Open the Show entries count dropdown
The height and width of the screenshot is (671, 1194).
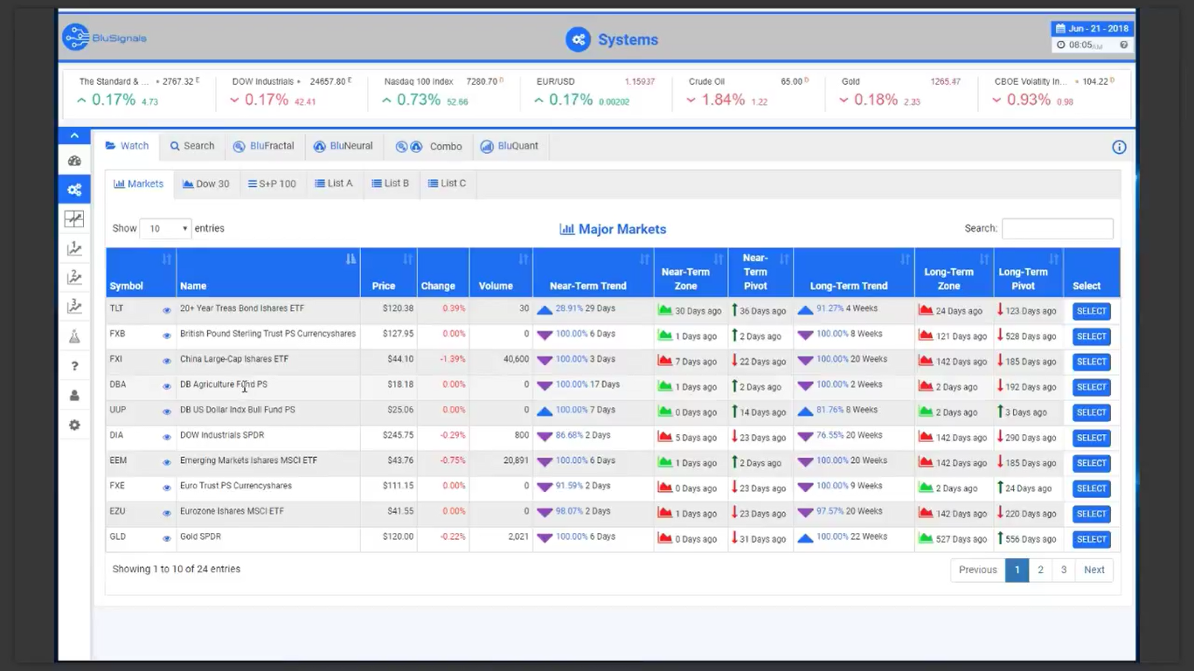pos(165,229)
